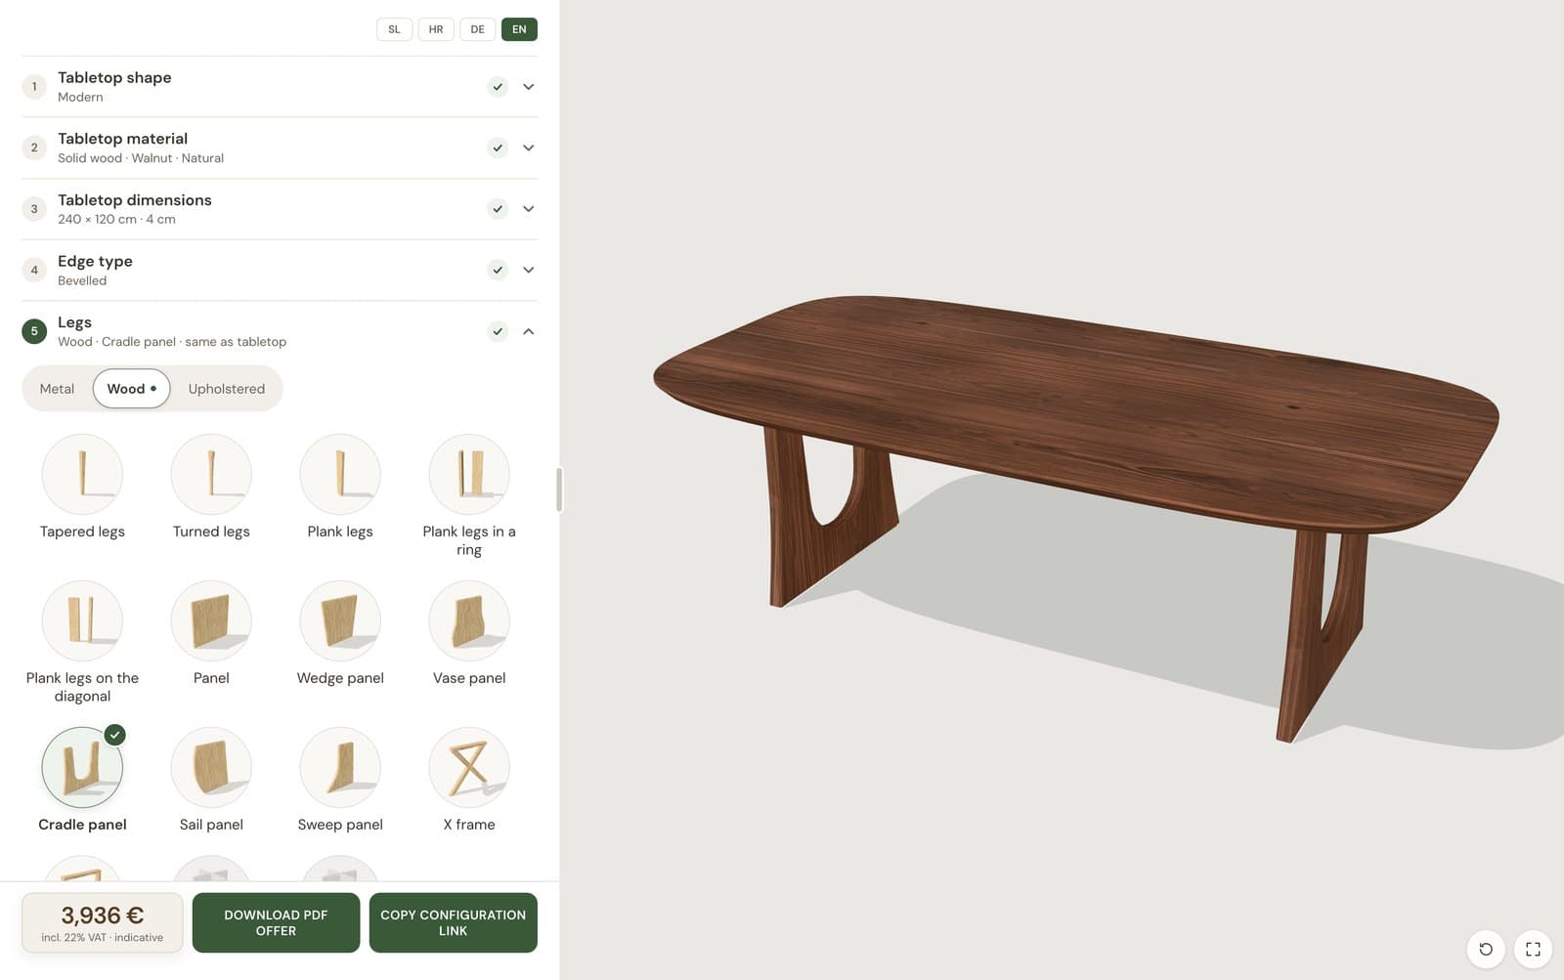1564x980 pixels.
Task: Open the Tabletop material heading
Action: (122, 139)
